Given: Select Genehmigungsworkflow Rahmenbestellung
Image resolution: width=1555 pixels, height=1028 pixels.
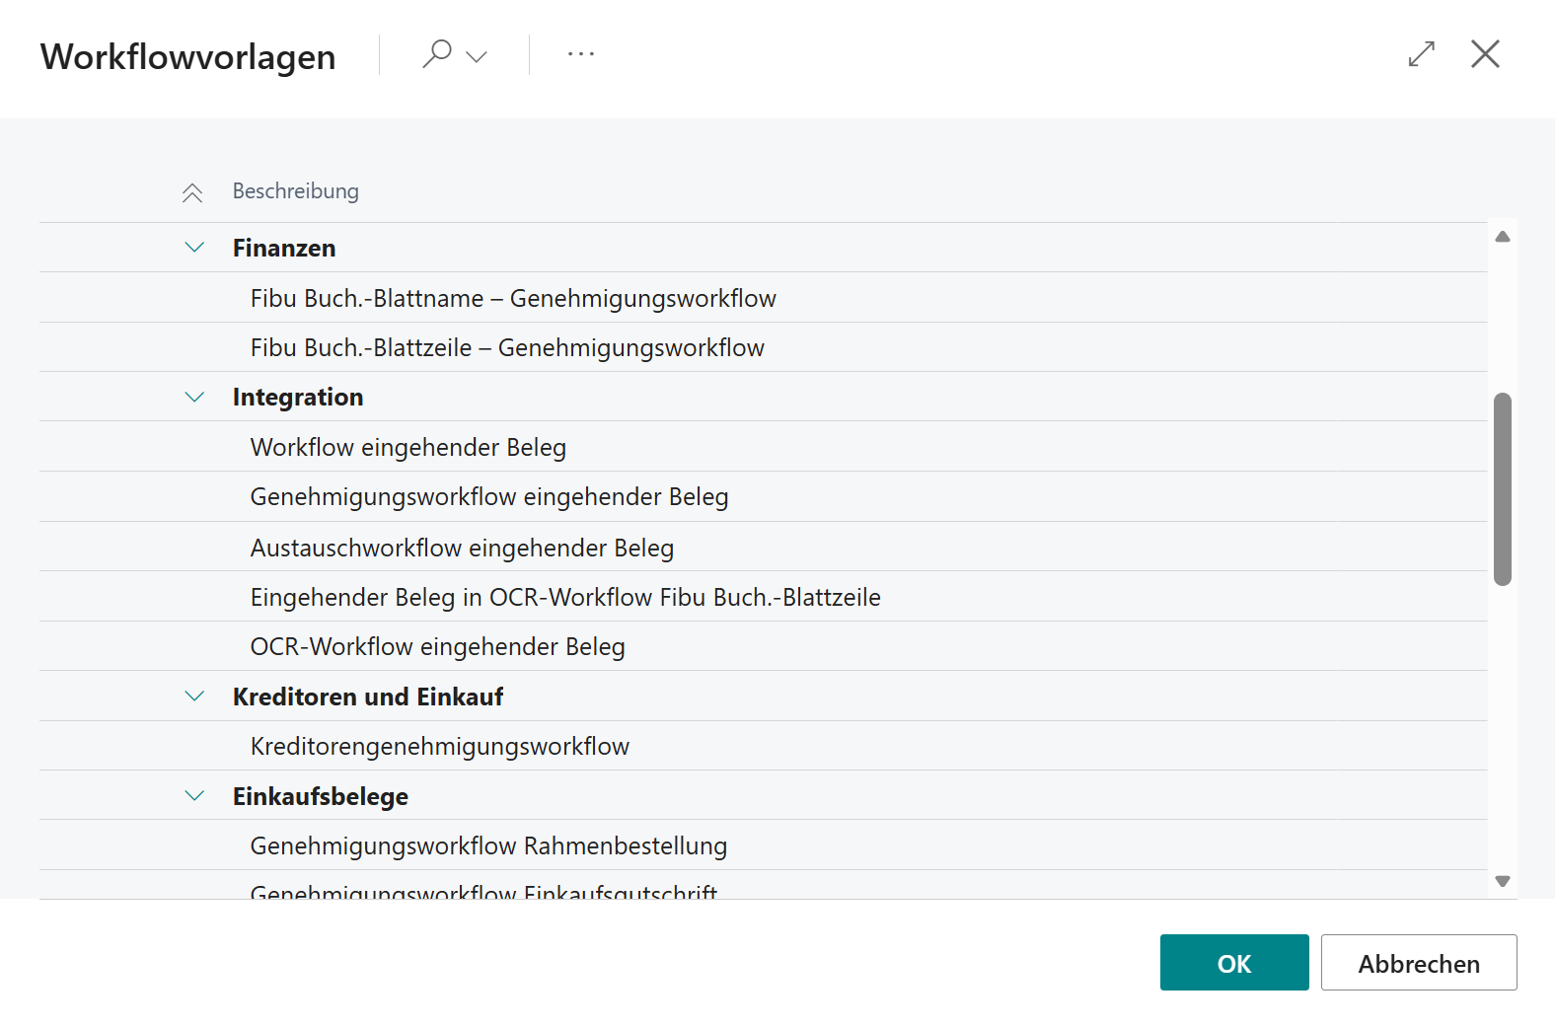Looking at the screenshot, I should click(x=764, y=845).
